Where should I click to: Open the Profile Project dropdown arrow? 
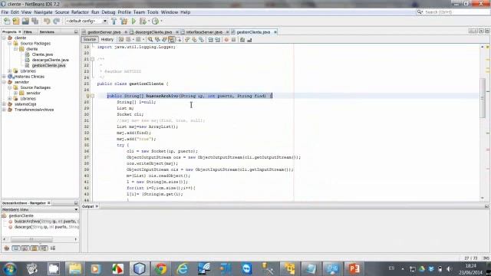[162, 21]
